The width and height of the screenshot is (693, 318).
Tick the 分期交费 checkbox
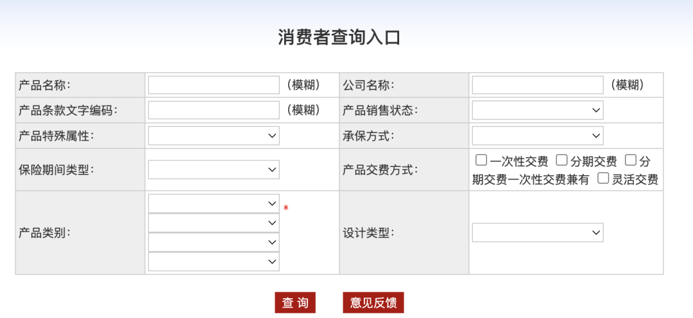[x=561, y=160]
